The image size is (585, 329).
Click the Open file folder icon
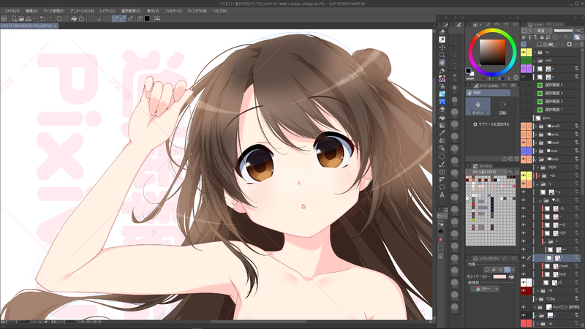coord(21,18)
